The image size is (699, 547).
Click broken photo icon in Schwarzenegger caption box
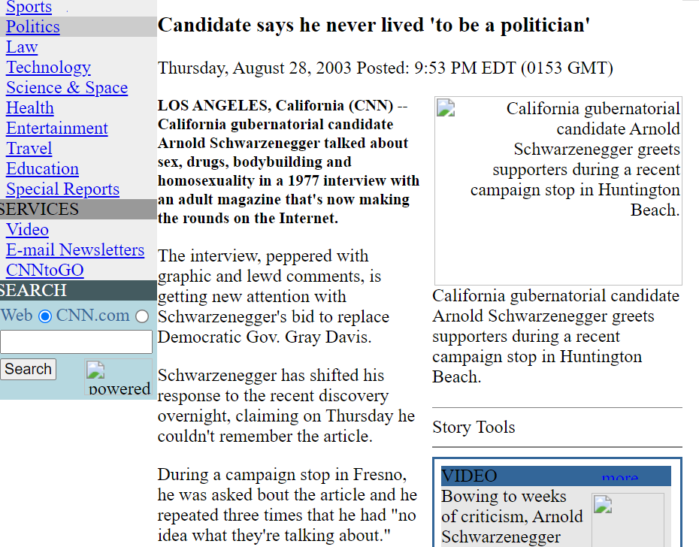(446, 108)
